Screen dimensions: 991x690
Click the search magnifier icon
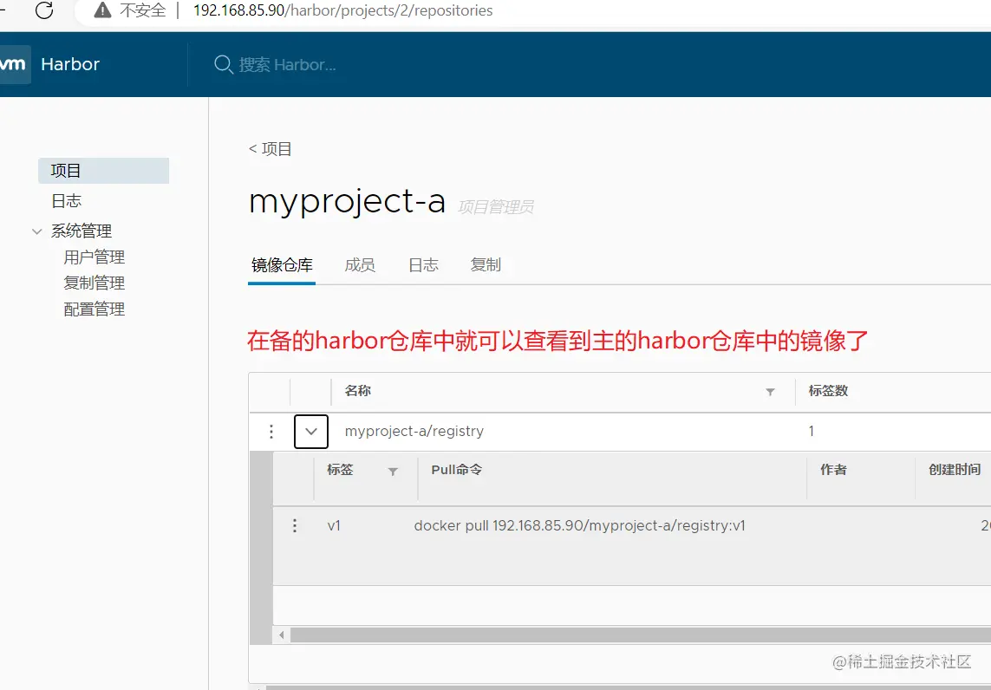[223, 64]
